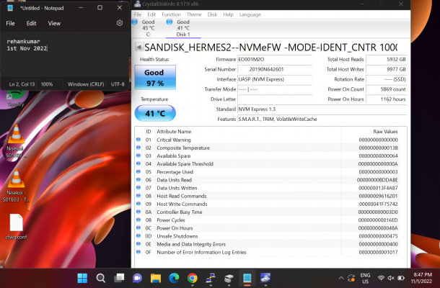Viewport: 440px width, 288px height.
Task: Click the Interface field UASP (NVM Express)
Action: (275, 79)
